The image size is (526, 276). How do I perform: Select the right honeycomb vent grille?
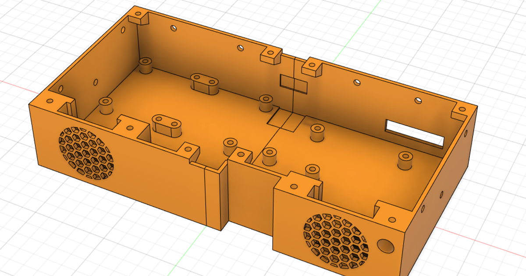tap(337, 240)
